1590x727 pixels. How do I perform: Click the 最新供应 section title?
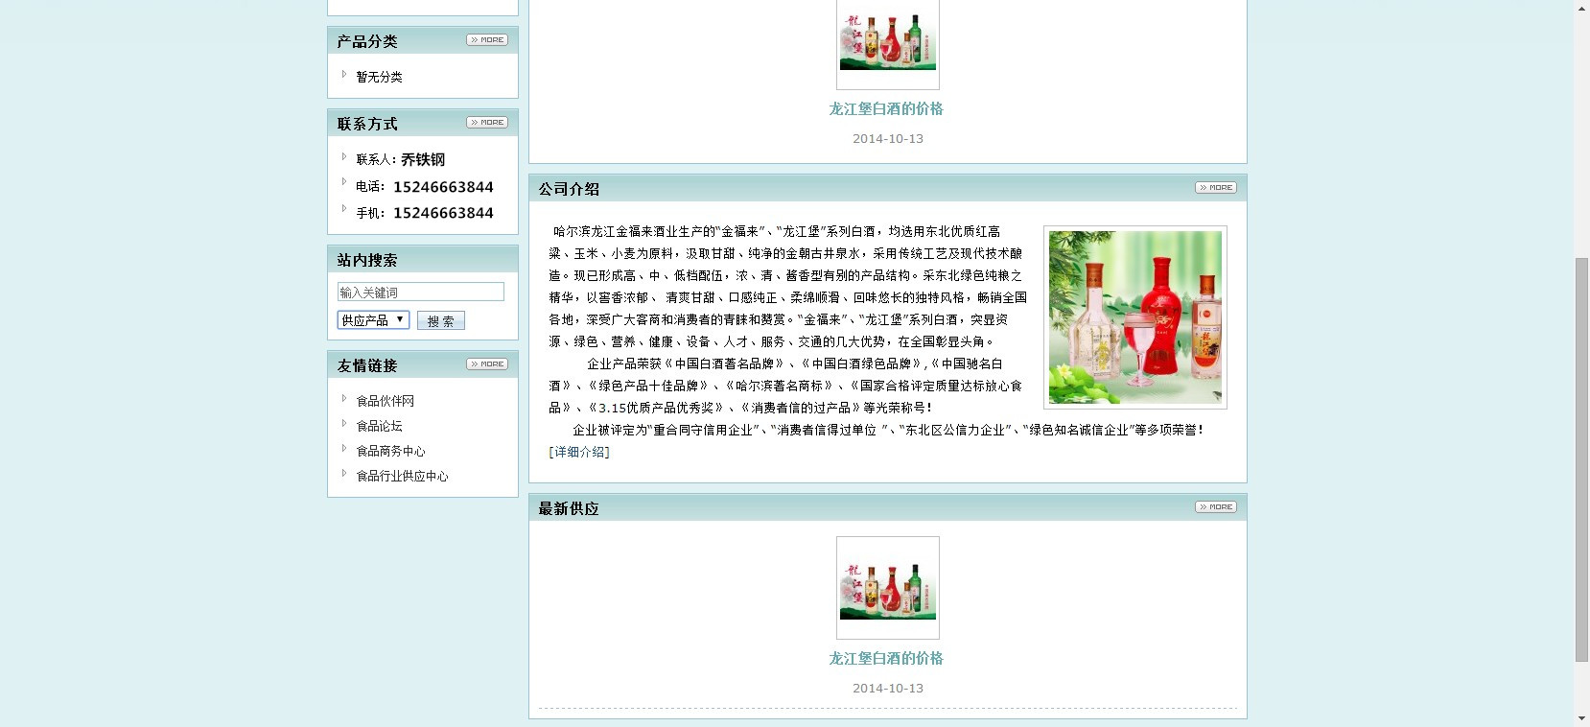tap(569, 508)
